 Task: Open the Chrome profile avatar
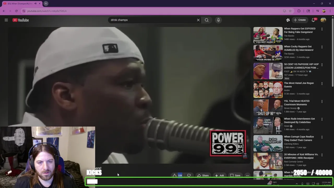coord(324,11)
